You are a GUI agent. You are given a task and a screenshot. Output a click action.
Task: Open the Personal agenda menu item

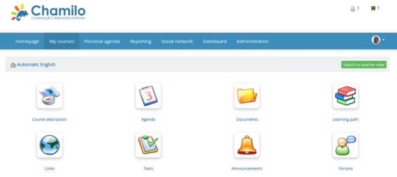[x=102, y=41]
